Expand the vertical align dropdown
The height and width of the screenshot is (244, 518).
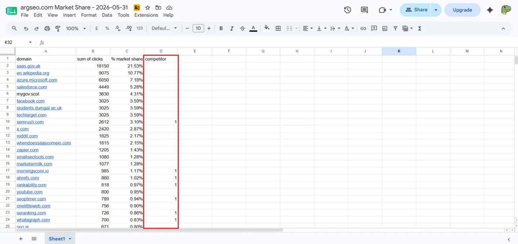[325, 28]
